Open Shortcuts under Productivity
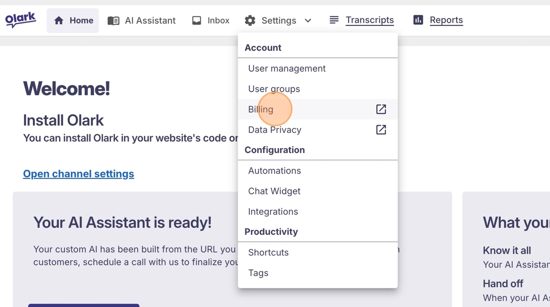Screen dimensions: 550x307 click(268, 253)
